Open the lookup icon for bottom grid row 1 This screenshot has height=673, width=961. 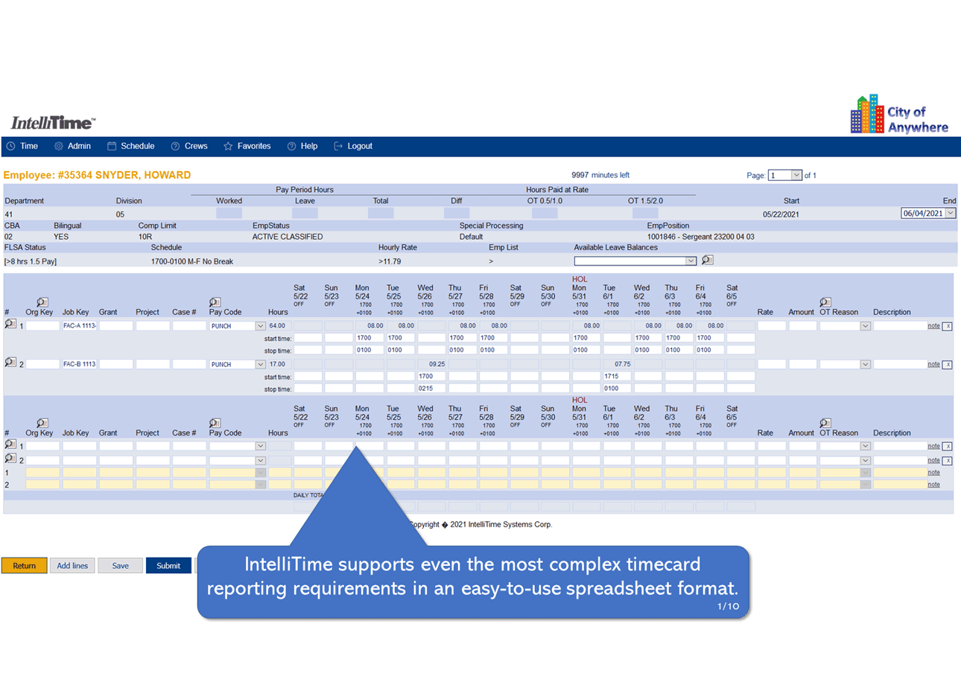click(x=10, y=444)
